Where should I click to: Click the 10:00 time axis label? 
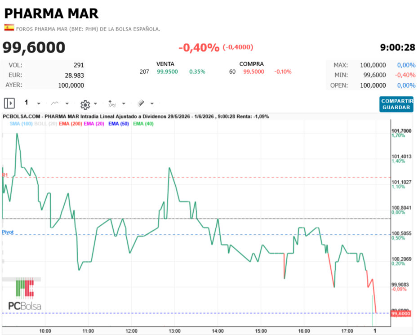coord(45,331)
